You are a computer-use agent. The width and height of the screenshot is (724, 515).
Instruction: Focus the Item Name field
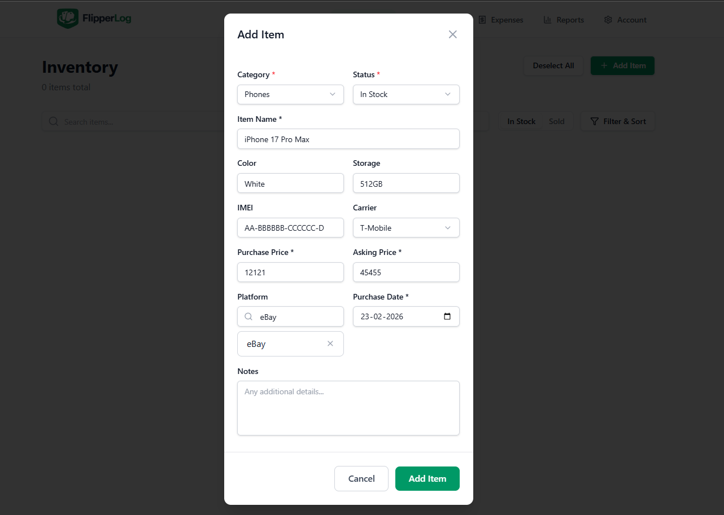(348, 139)
